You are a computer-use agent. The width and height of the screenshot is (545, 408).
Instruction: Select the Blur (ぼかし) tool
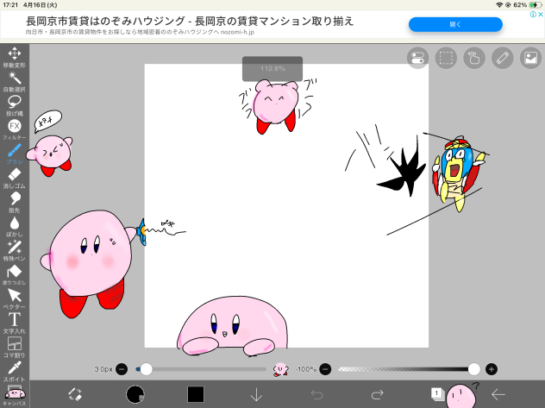pos(15,226)
